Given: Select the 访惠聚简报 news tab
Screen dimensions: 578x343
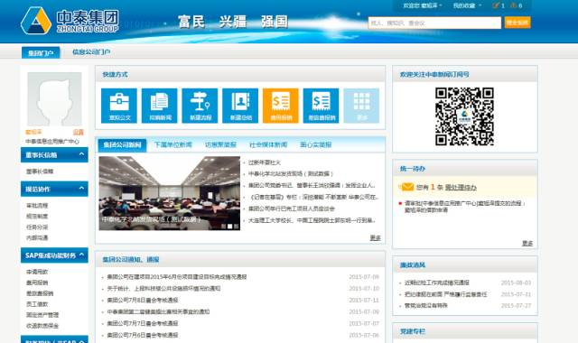Looking at the screenshot, I should click(220, 144).
